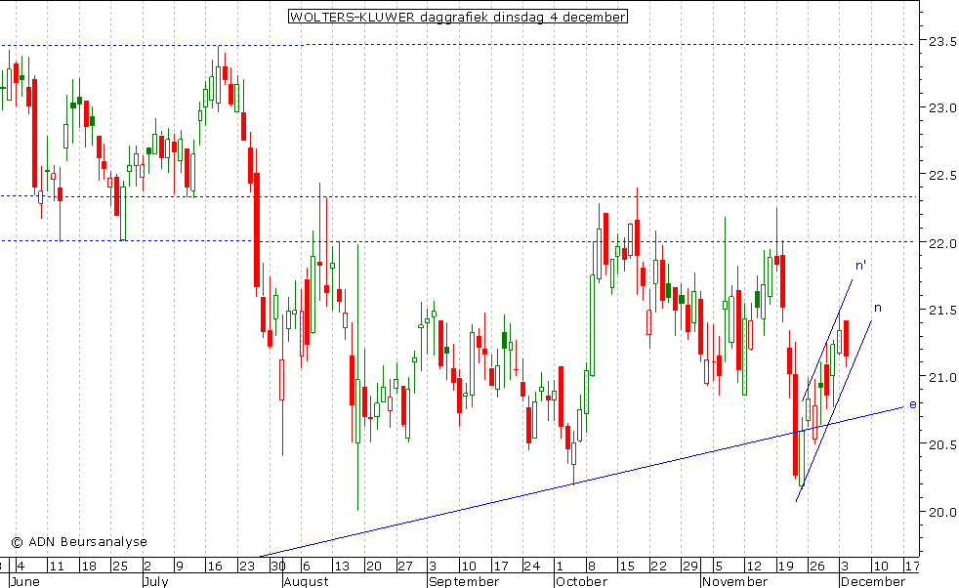Select the n' trend line label
Image resolution: width=959 pixels, height=588 pixels.
click(x=860, y=265)
